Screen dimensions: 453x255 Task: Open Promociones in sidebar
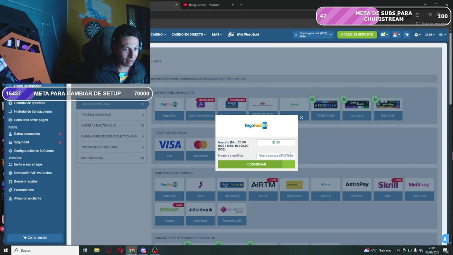pyautogui.click(x=24, y=190)
